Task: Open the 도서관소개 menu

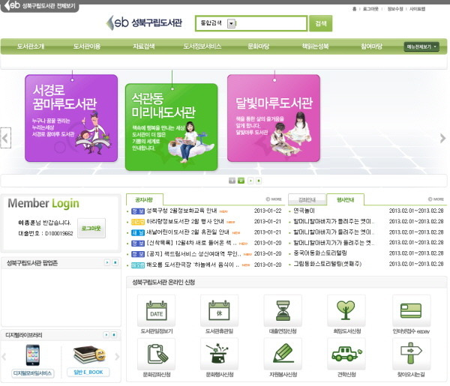Action: point(31,46)
